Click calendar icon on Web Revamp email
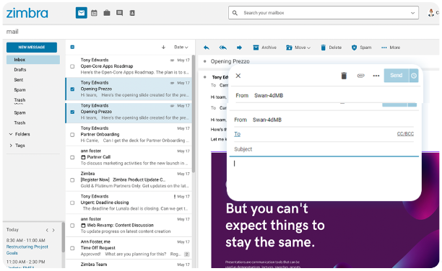This screenshot has width=442, height=271. point(83,226)
